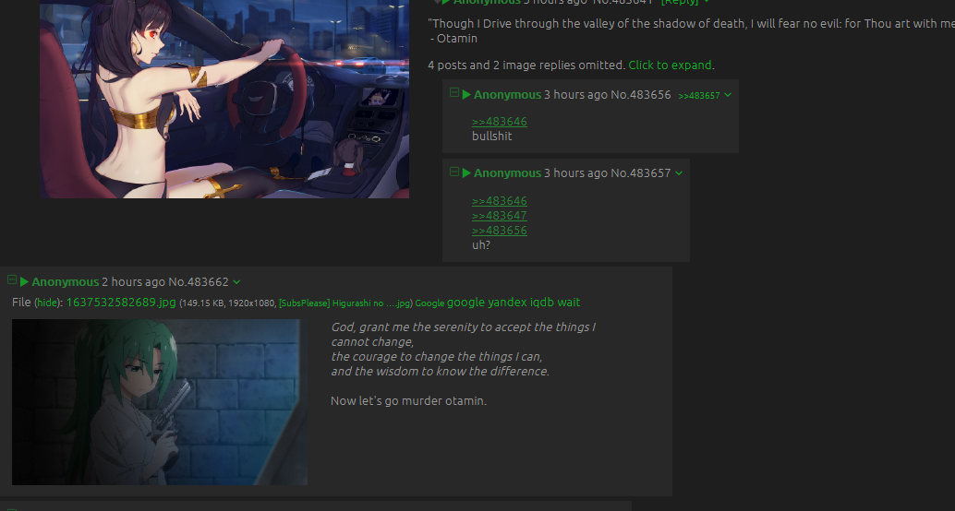This screenshot has height=511, width=955.
Task: Click the green triangle icon on post 483662
Action: (24, 281)
